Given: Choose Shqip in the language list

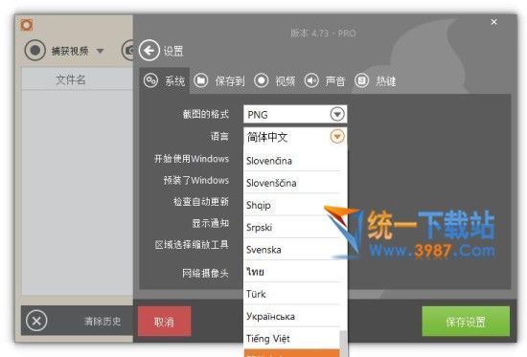Looking at the screenshot, I should click(x=292, y=205).
